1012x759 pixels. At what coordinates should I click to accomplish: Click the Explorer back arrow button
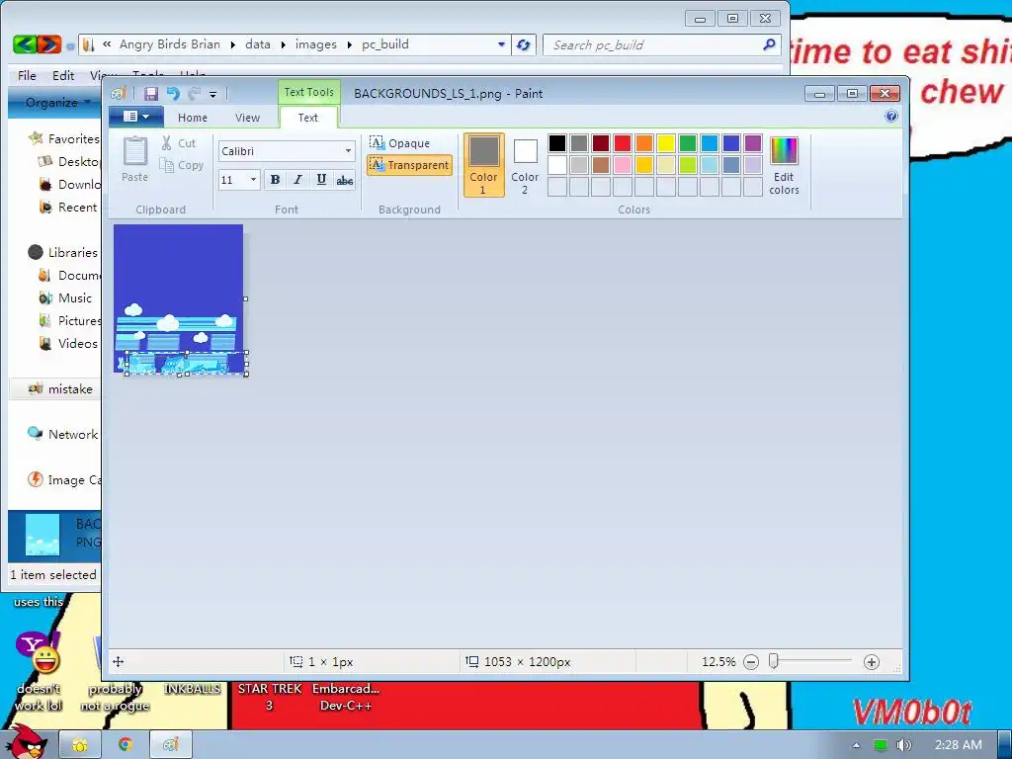click(25, 44)
